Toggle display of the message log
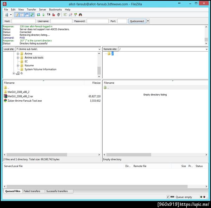 [x=17, y=15]
